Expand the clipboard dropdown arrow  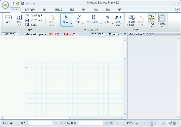[162, 27]
